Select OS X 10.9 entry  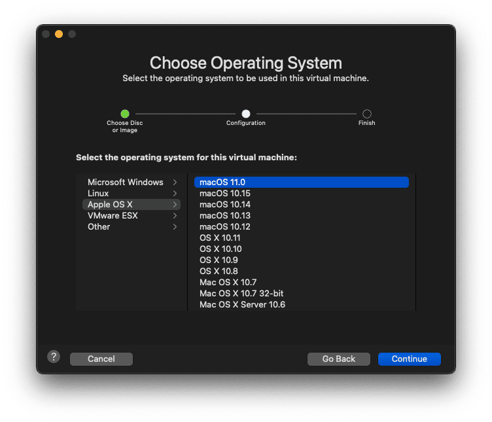301,260
